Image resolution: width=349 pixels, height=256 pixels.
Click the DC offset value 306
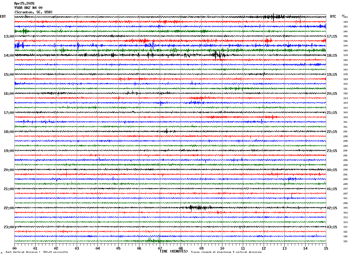tap(345, 208)
